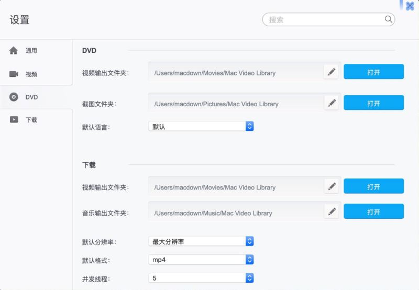Edit download 视频输出文件夹 path with pencil icon
The height and width of the screenshot is (290, 419).
332,186
